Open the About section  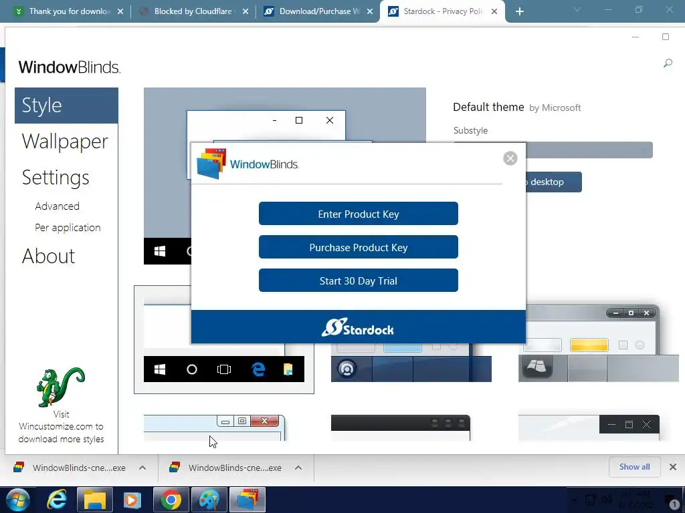[x=48, y=256]
